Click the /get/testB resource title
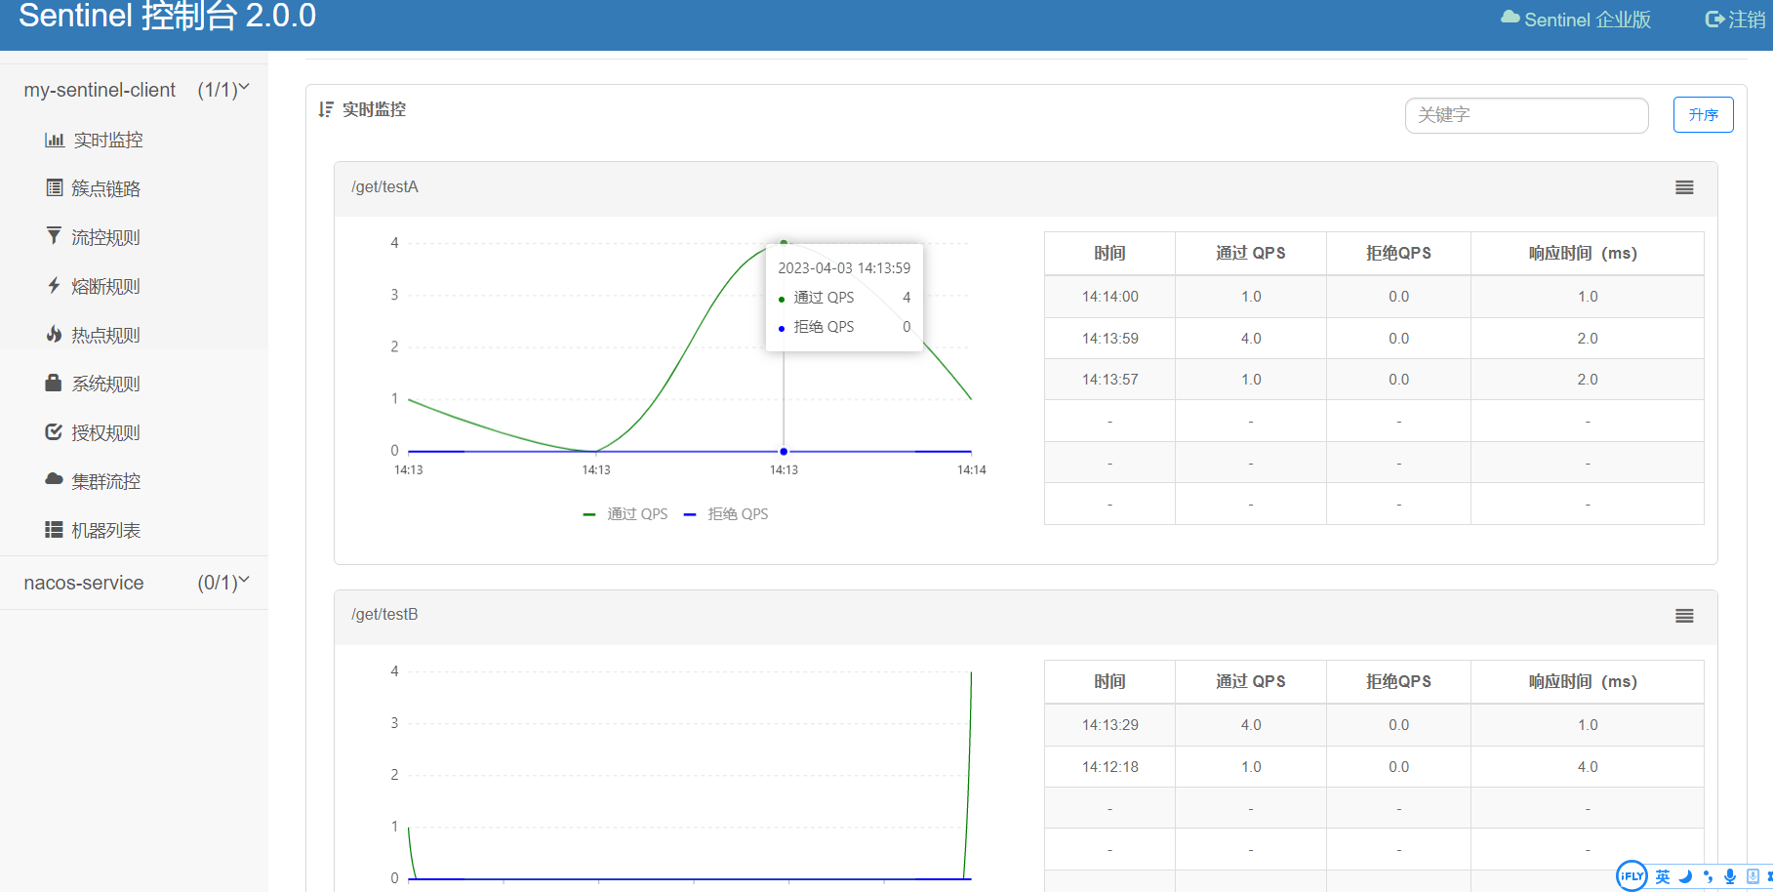The width and height of the screenshot is (1773, 892). [x=384, y=615]
